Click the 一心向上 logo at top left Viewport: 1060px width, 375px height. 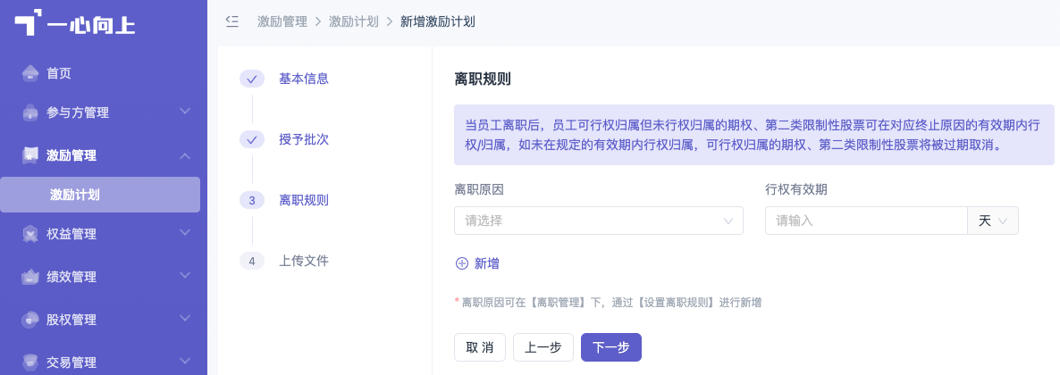75,22
